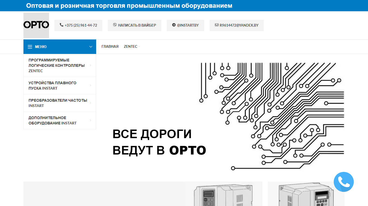Open the ZENTEC menu item
368x206 pixels.
pos(130,47)
